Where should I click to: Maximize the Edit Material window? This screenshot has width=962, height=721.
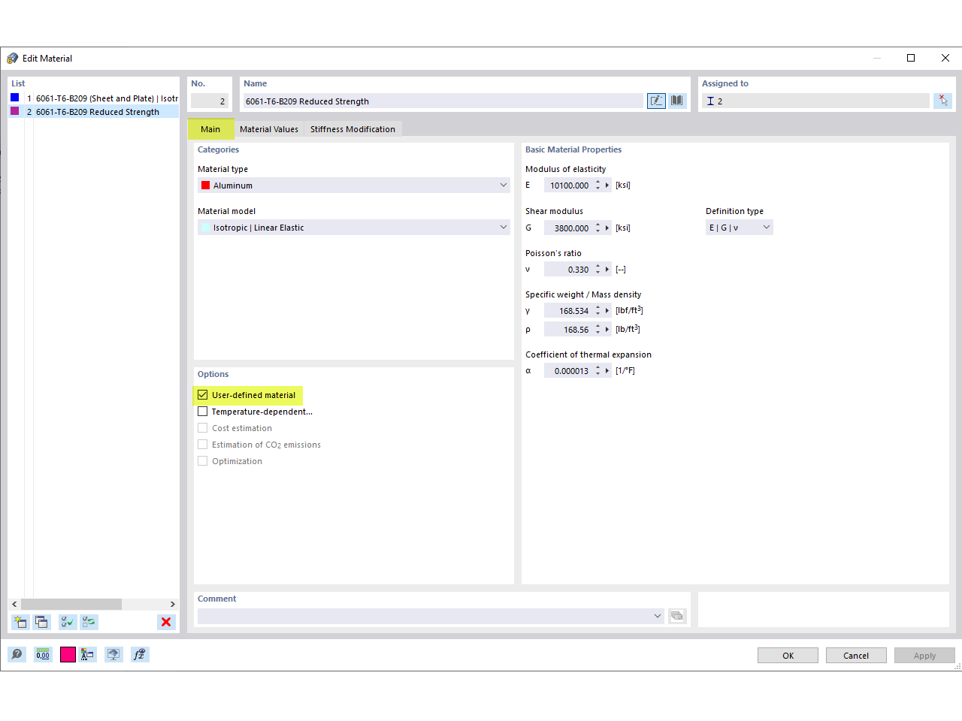[911, 58]
